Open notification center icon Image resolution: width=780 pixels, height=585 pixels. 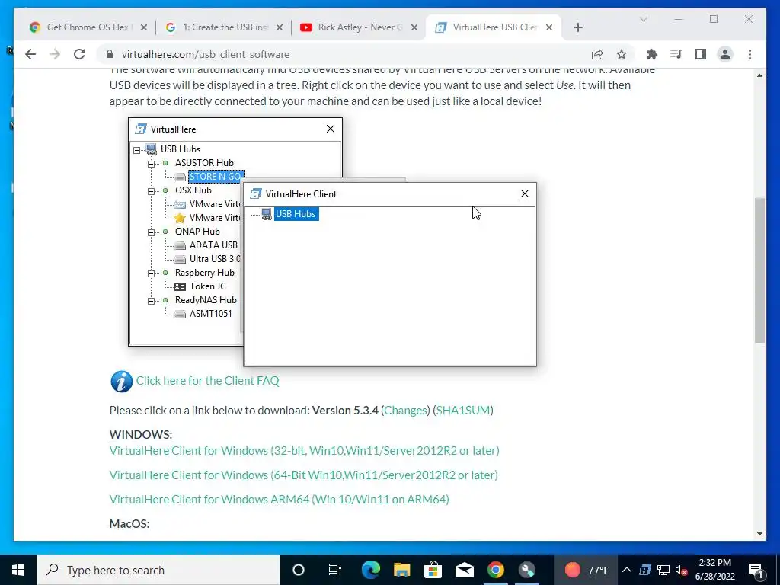point(756,570)
